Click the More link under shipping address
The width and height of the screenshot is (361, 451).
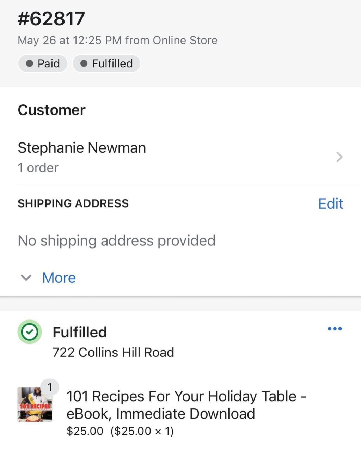click(x=59, y=278)
